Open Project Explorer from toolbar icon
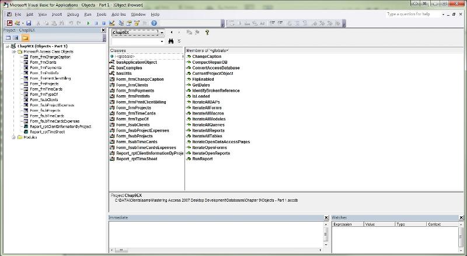 coord(121,23)
